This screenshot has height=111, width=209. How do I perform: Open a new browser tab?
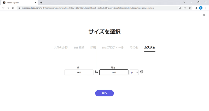pyautogui.click(x=41, y=3)
